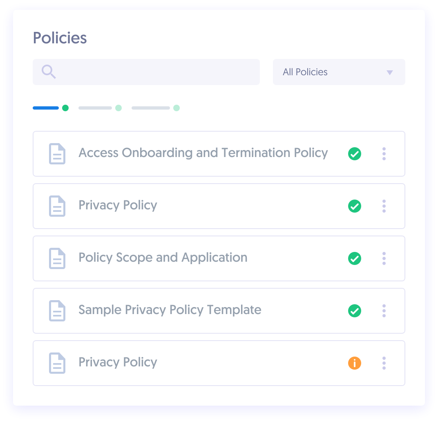Click the search magnifier icon
Viewport: 438px width, 422px height.
(x=49, y=72)
